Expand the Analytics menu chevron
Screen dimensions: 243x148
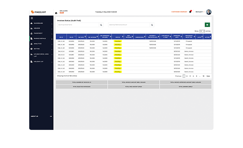tap(52, 44)
